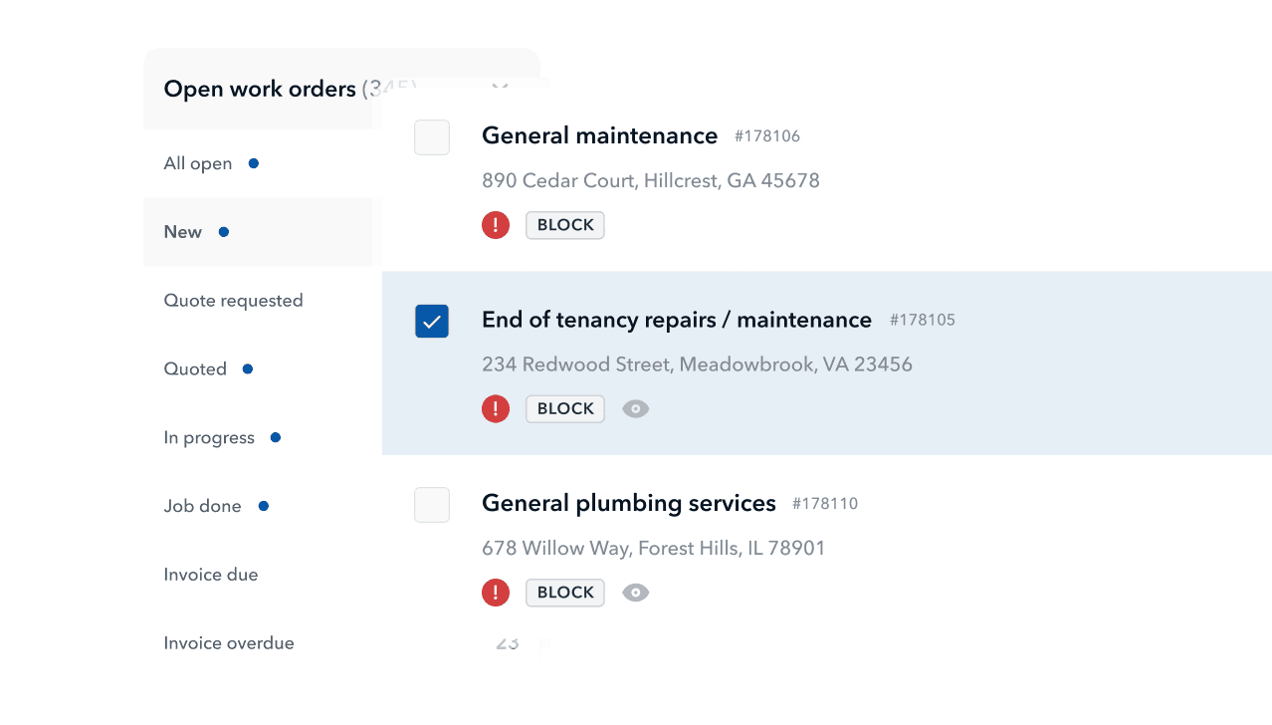Click eye icon on General plumbing services order

click(636, 593)
